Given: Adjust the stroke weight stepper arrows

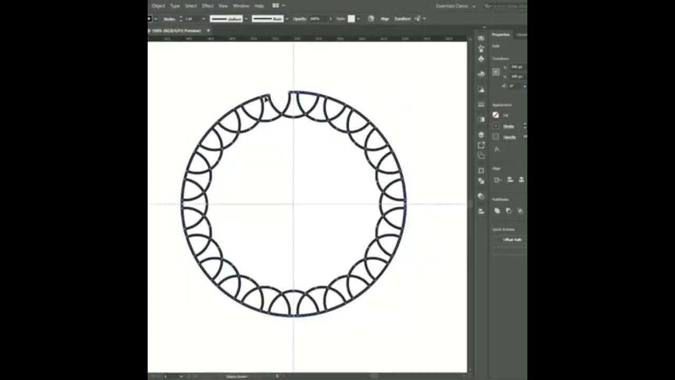Looking at the screenshot, I should pos(181,19).
